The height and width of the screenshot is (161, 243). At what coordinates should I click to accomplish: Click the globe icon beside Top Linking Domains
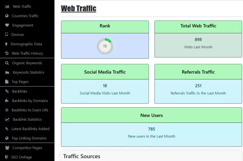tap(7, 138)
